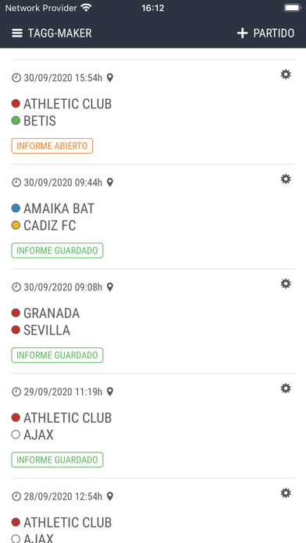
Task: Click INFORME GUARDADO under Sevilla
Action: point(57,355)
